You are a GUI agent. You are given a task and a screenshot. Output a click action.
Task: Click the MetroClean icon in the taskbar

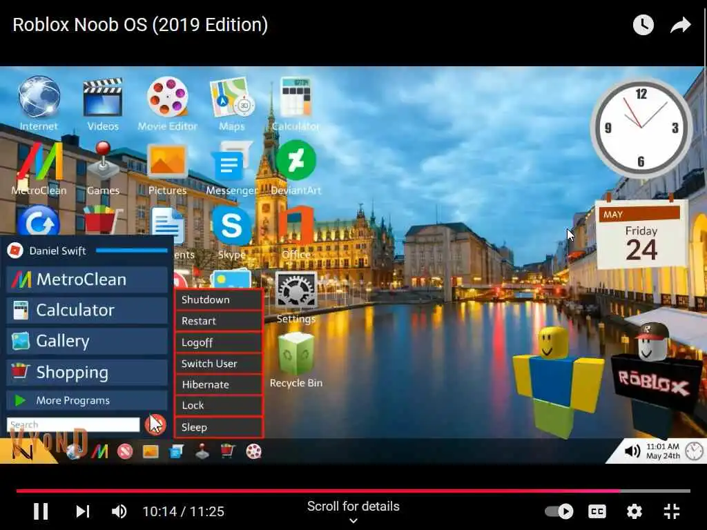[x=99, y=451]
